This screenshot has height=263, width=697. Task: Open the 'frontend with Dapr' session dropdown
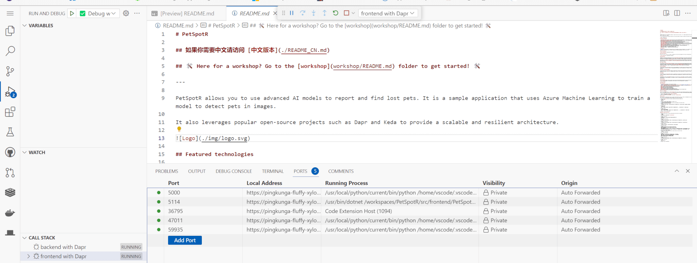pyautogui.click(x=388, y=13)
